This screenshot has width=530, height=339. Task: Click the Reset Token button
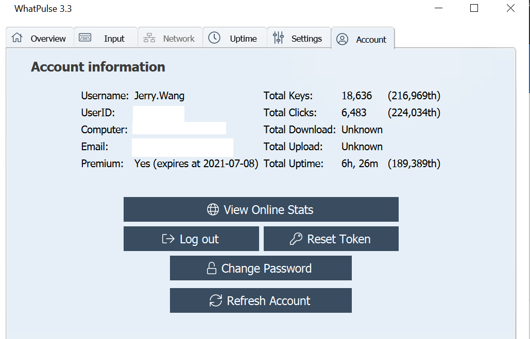[x=331, y=239]
